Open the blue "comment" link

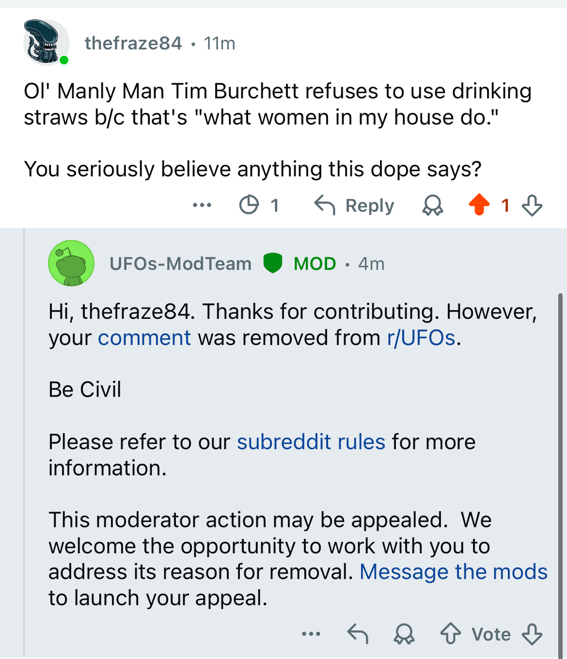pyautogui.click(x=144, y=338)
